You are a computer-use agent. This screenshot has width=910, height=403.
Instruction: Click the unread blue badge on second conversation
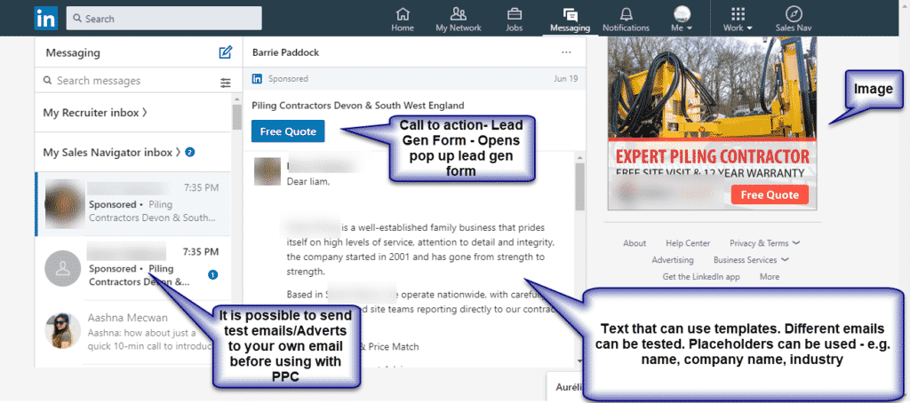coord(213,275)
